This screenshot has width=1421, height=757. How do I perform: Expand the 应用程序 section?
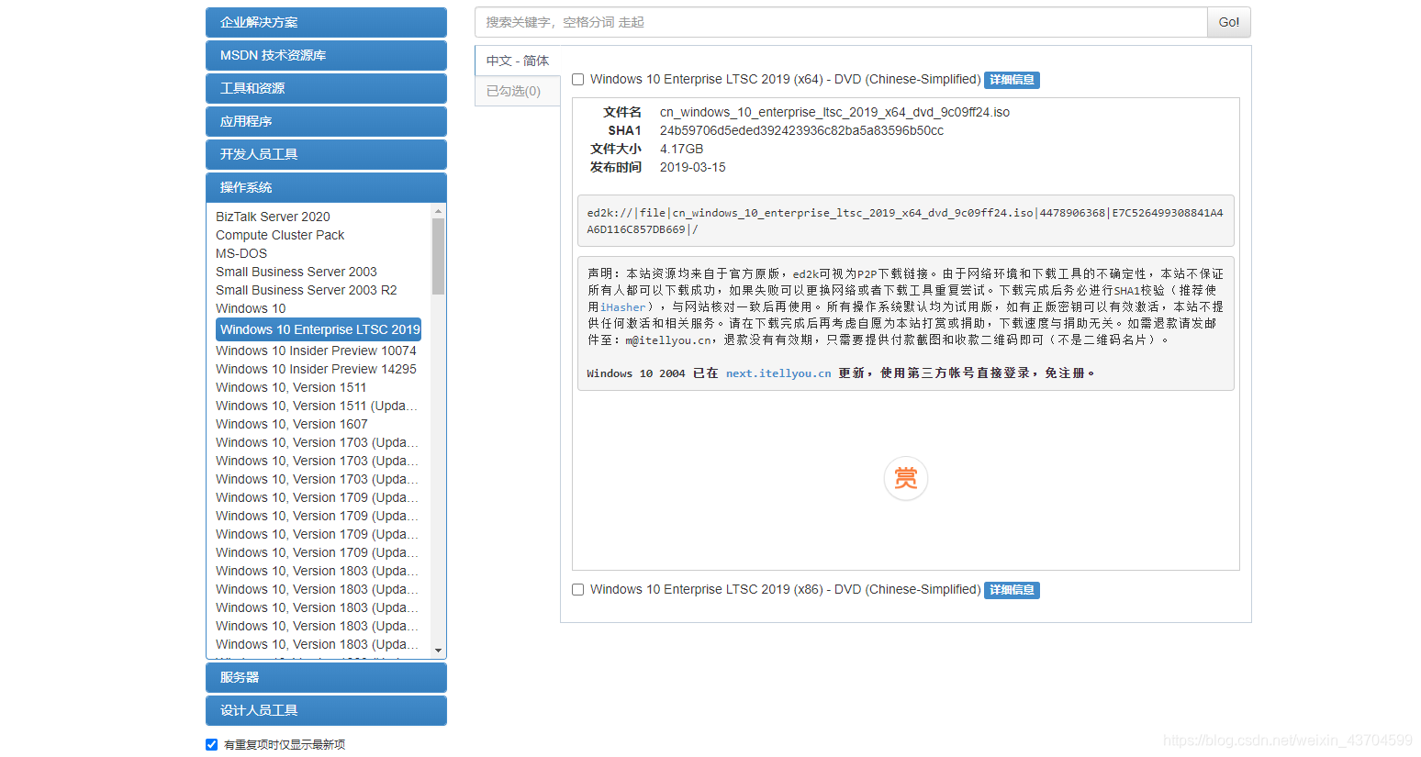[x=326, y=121]
